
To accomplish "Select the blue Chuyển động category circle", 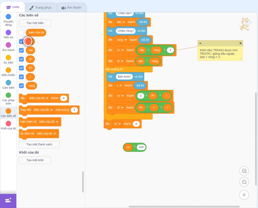I will pos(9,17).
